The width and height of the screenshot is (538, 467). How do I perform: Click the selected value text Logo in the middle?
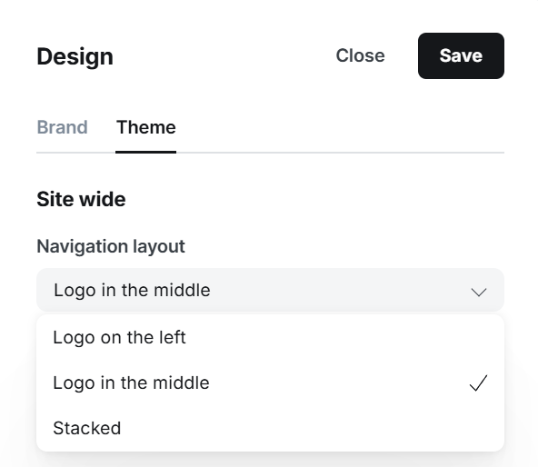tap(132, 291)
